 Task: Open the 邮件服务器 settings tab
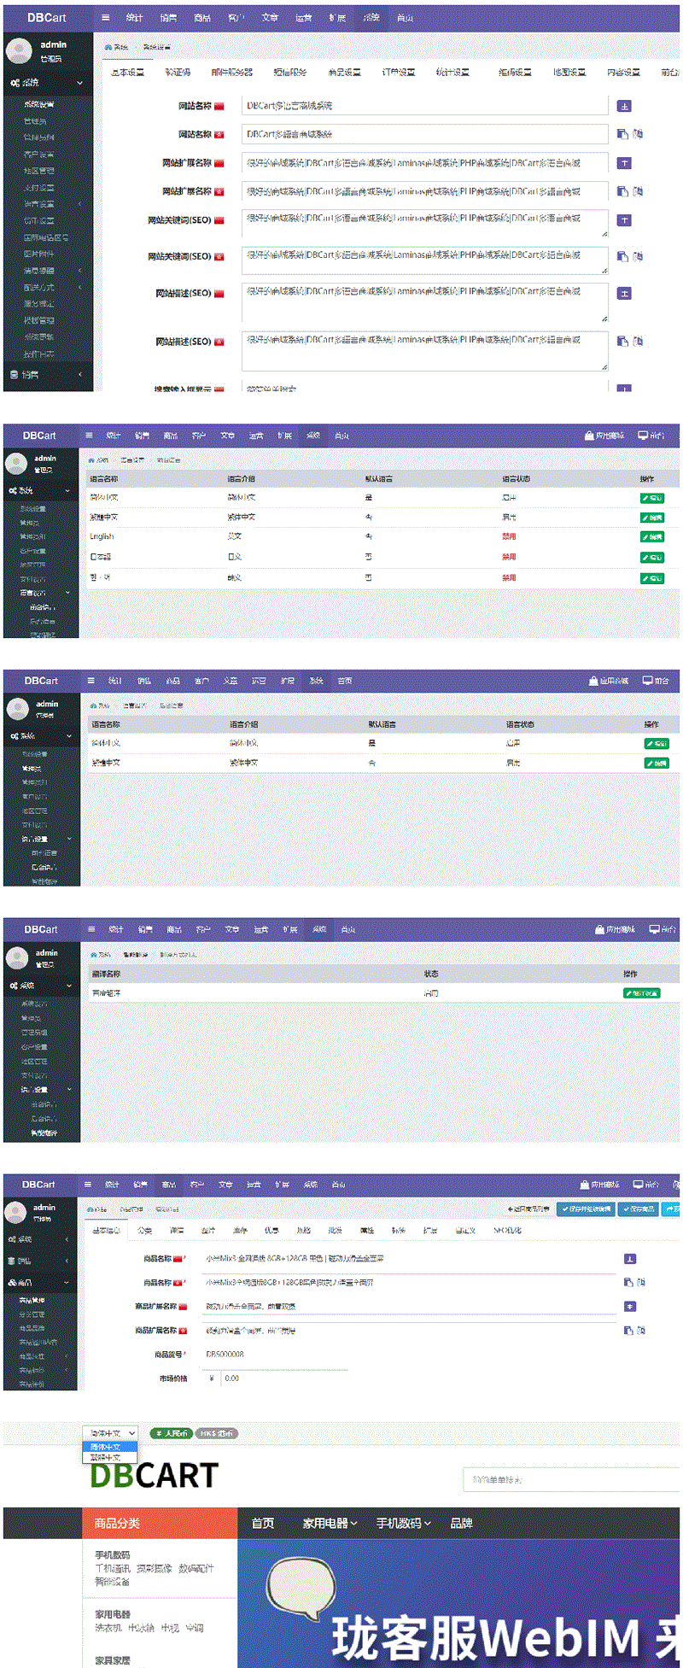click(231, 73)
